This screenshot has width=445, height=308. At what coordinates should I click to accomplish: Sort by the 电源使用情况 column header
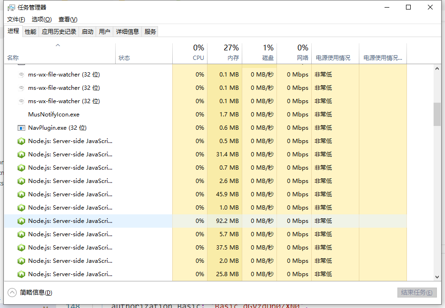335,53
